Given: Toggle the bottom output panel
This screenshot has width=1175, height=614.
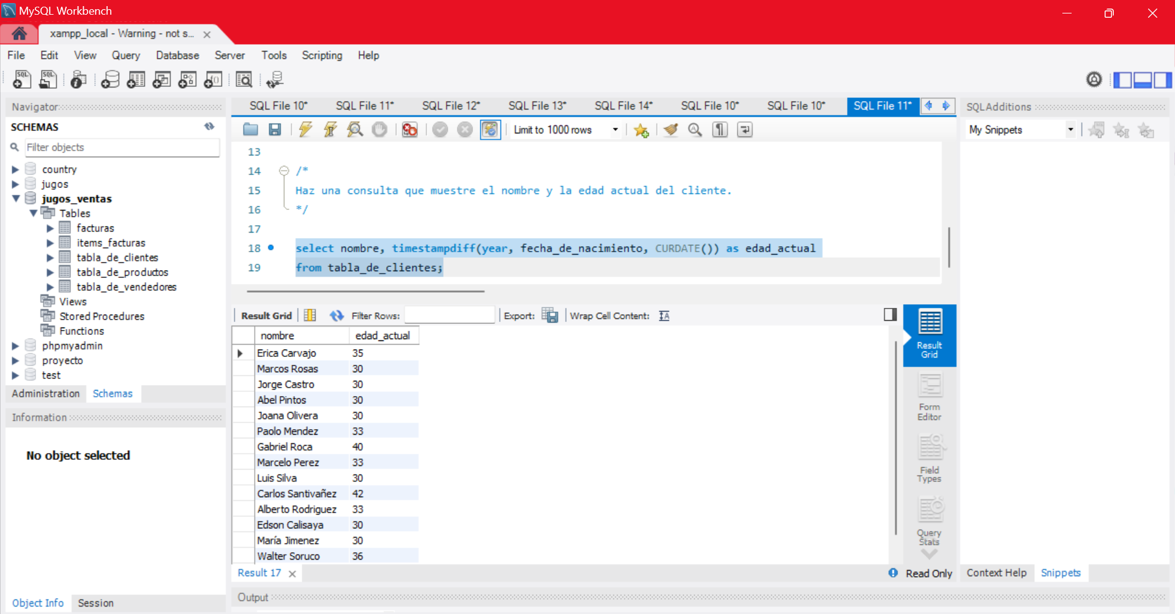Looking at the screenshot, I should click(x=1143, y=80).
